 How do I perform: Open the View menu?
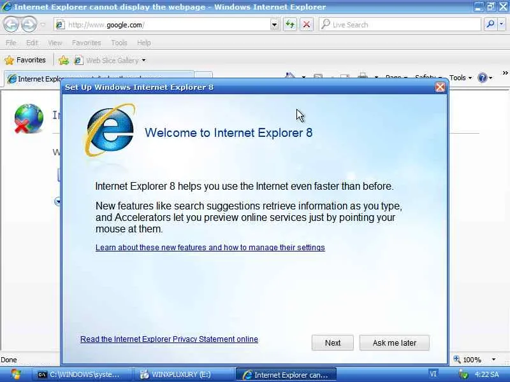(55, 43)
